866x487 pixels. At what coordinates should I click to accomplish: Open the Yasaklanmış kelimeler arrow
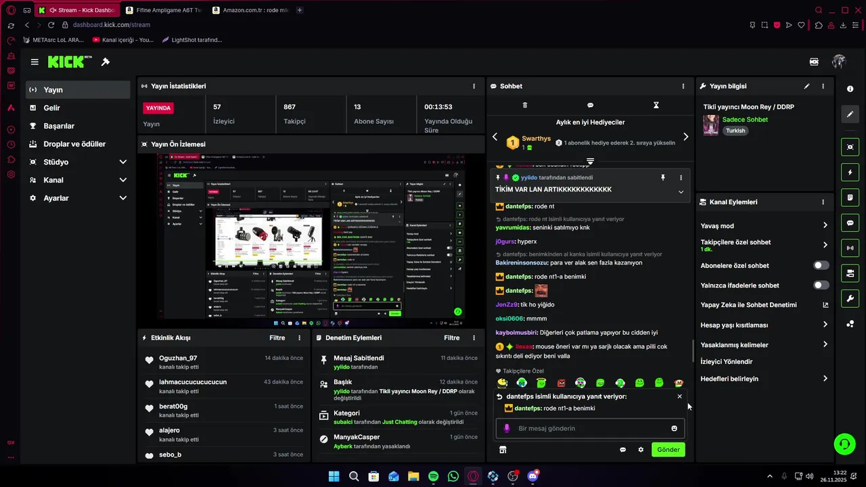(825, 344)
